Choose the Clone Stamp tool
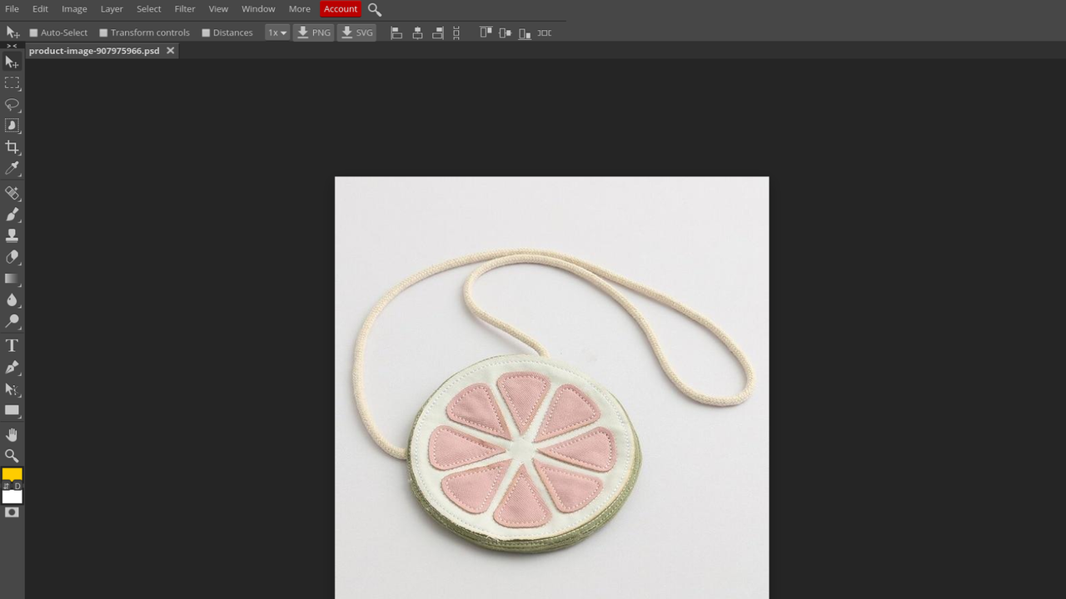Viewport: 1066px width, 599px height. tap(12, 235)
